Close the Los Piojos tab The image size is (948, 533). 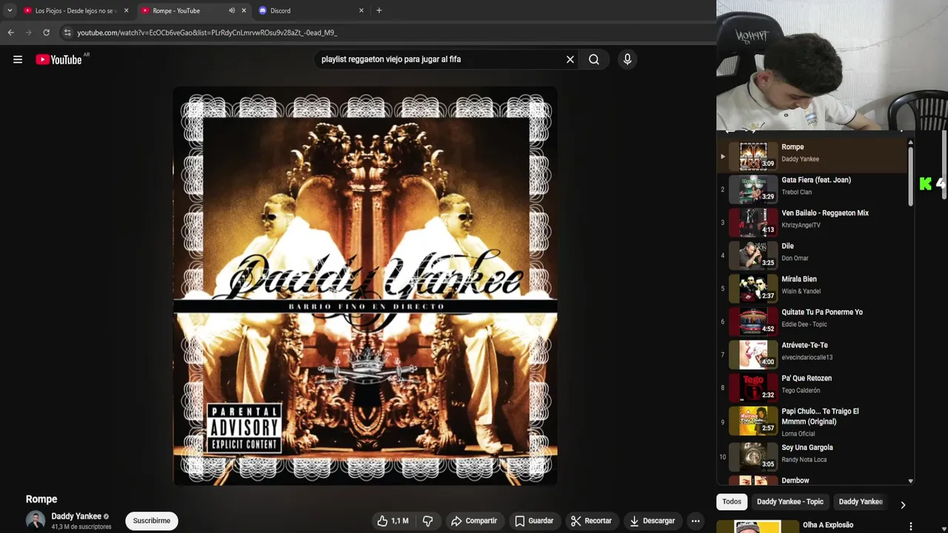126,10
